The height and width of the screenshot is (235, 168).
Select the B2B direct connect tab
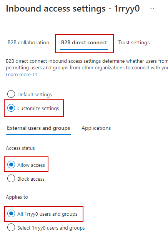(84, 42)
